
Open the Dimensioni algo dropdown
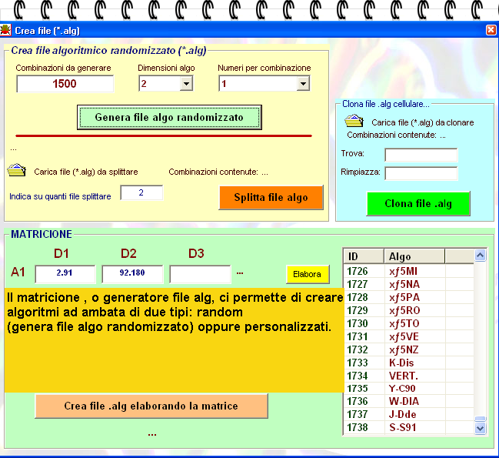[186, 84]
